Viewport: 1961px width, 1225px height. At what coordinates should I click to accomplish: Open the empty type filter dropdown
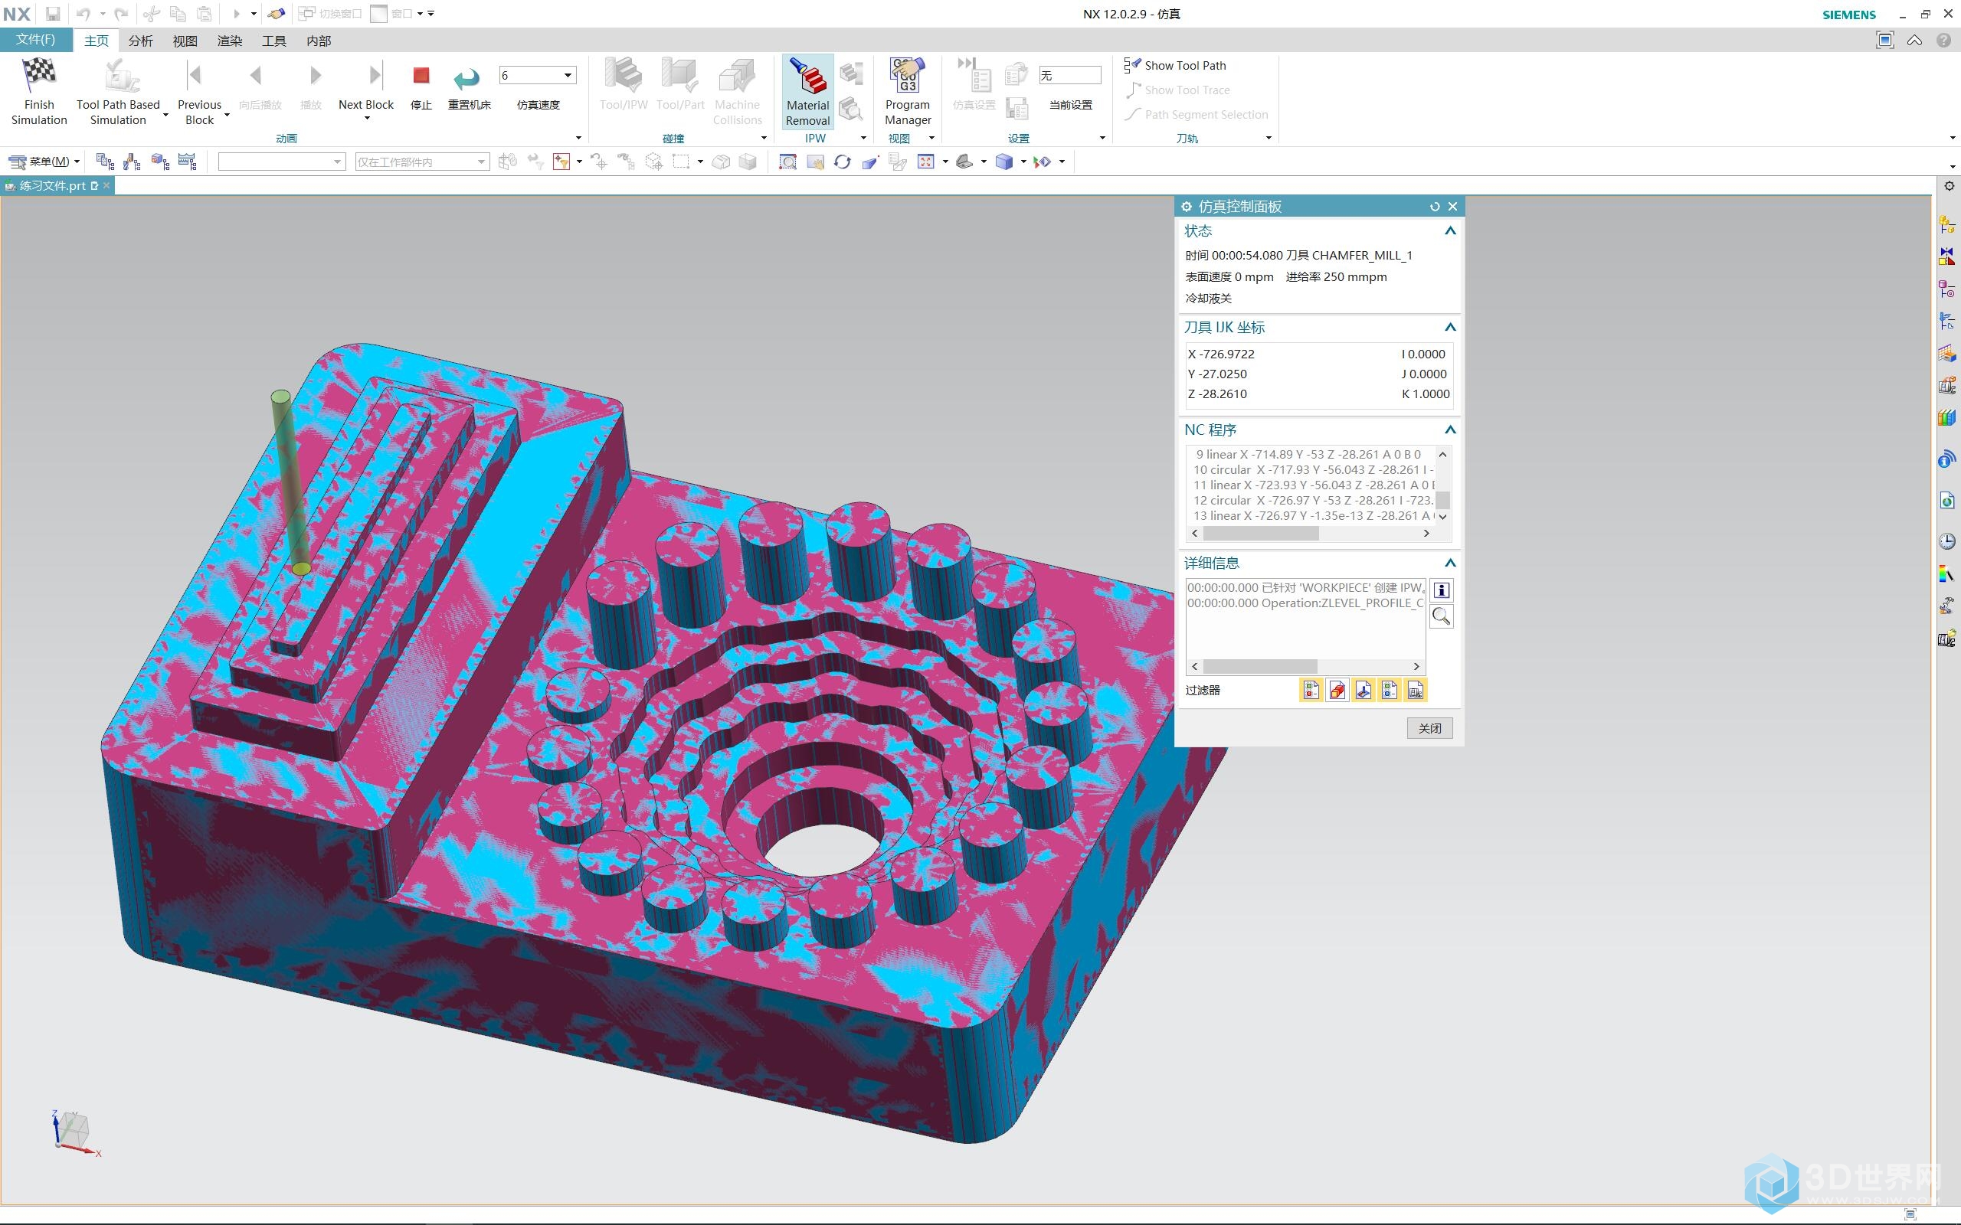point(281,162)
